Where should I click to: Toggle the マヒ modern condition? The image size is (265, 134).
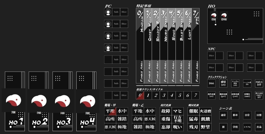(178, 111)
